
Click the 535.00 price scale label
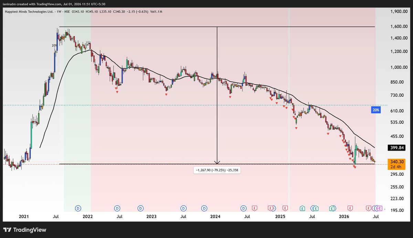coord(397,122)
